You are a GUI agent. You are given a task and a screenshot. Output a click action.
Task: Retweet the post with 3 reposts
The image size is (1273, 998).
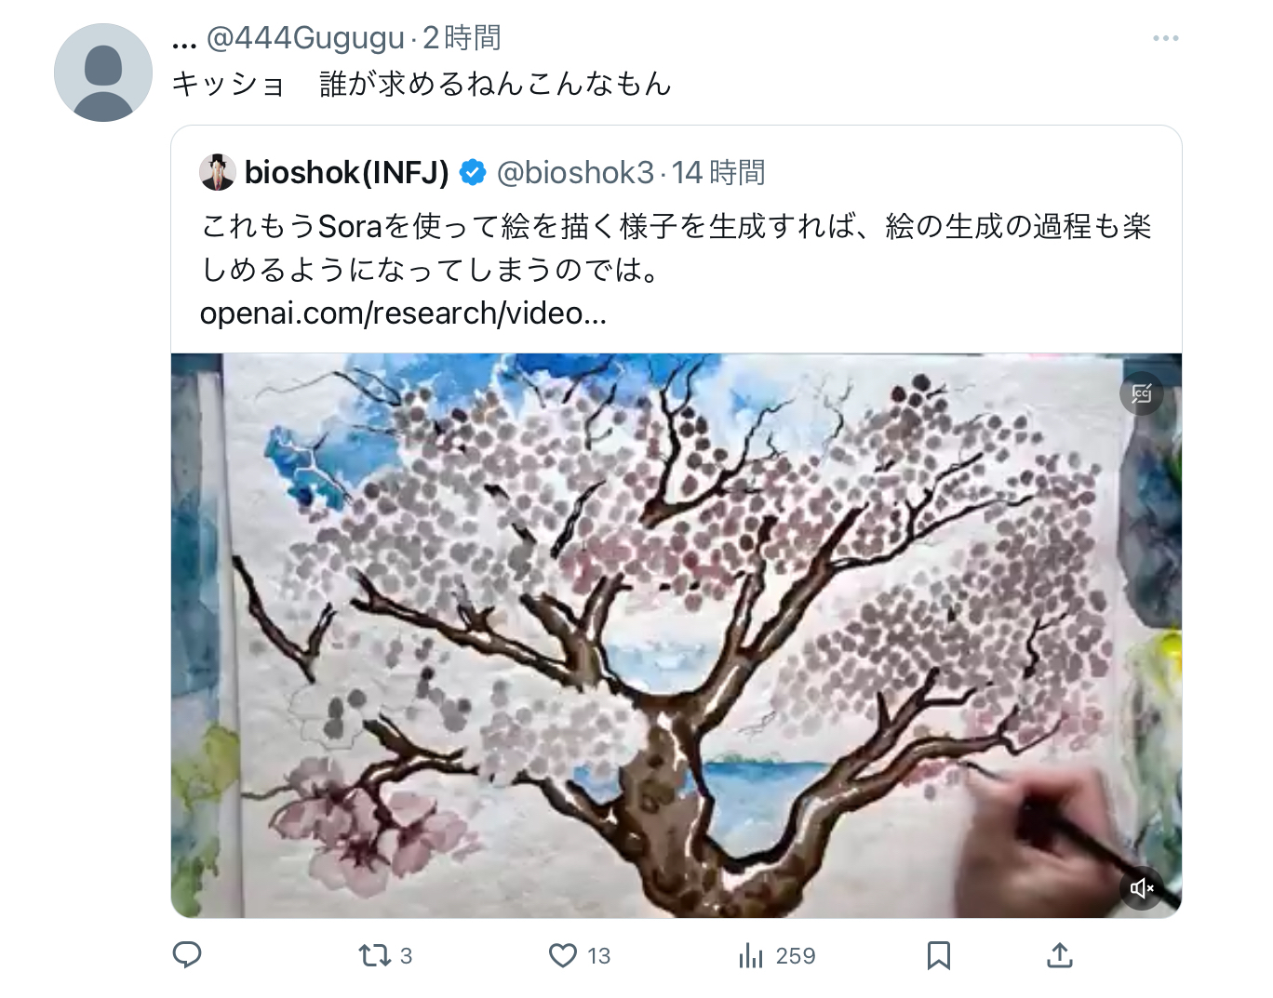pyautogui.click(x=385, y=955)
